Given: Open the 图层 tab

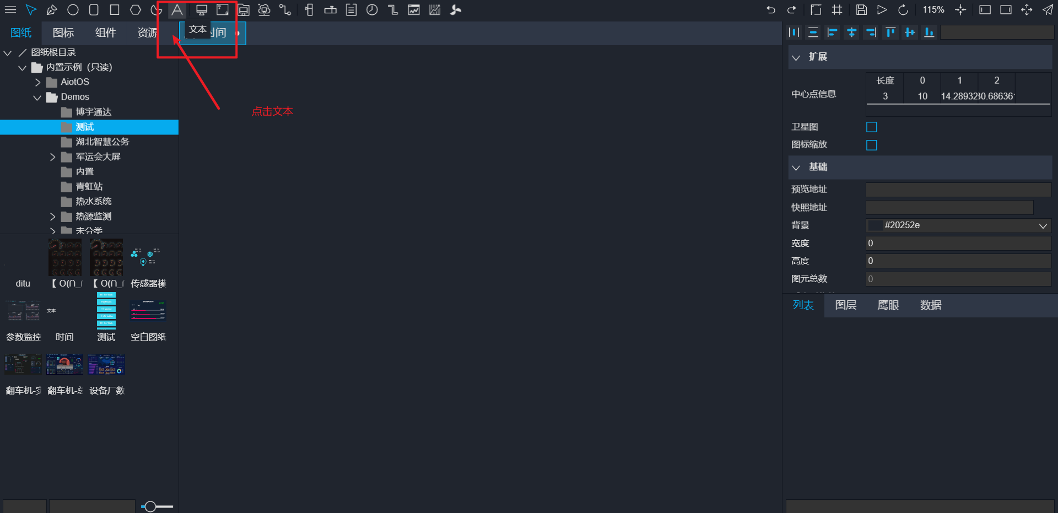Looking at the screenshot, I should [x=845, y=305].
